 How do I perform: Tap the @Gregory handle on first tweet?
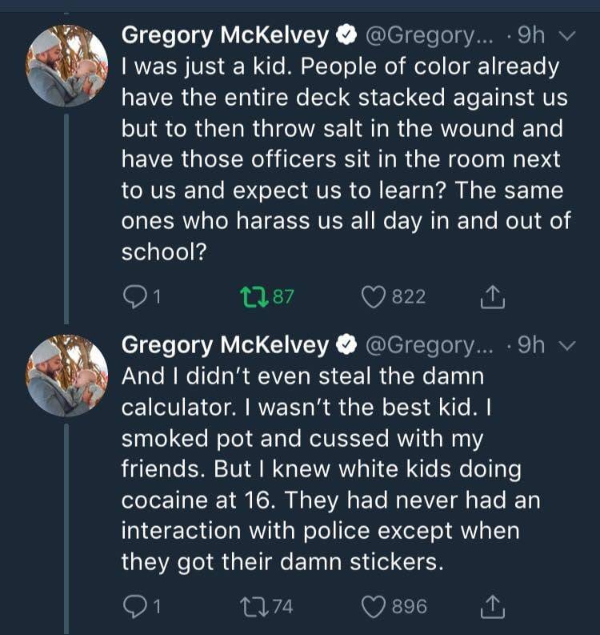[430, 35]
